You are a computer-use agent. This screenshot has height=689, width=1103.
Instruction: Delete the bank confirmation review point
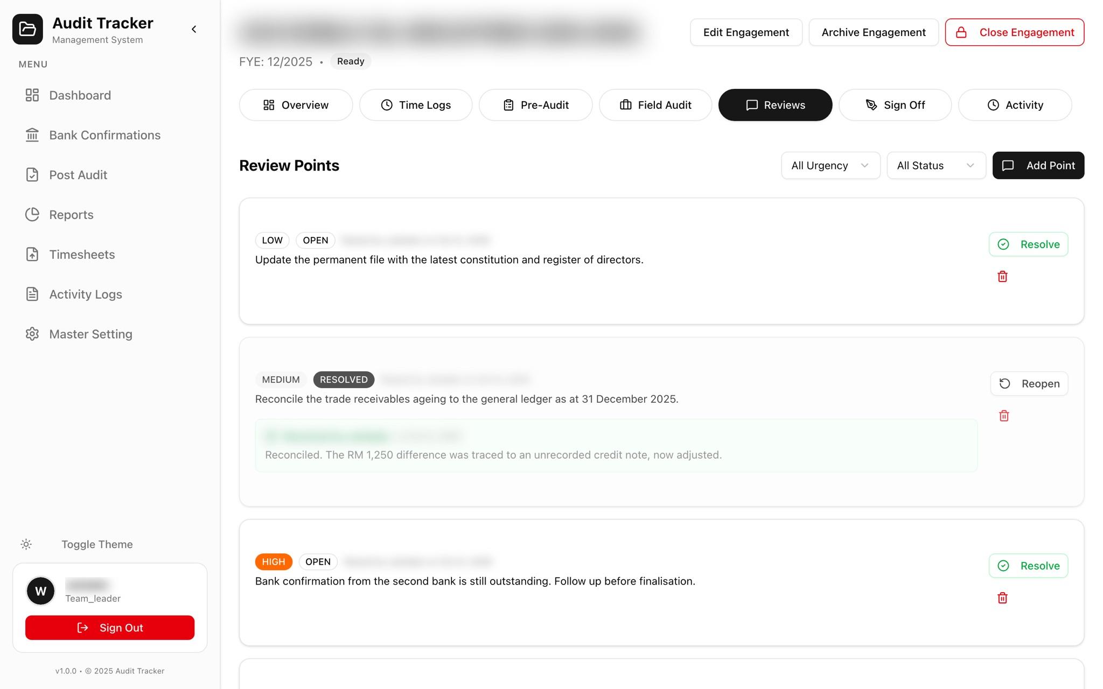(x=1002, y=598)
